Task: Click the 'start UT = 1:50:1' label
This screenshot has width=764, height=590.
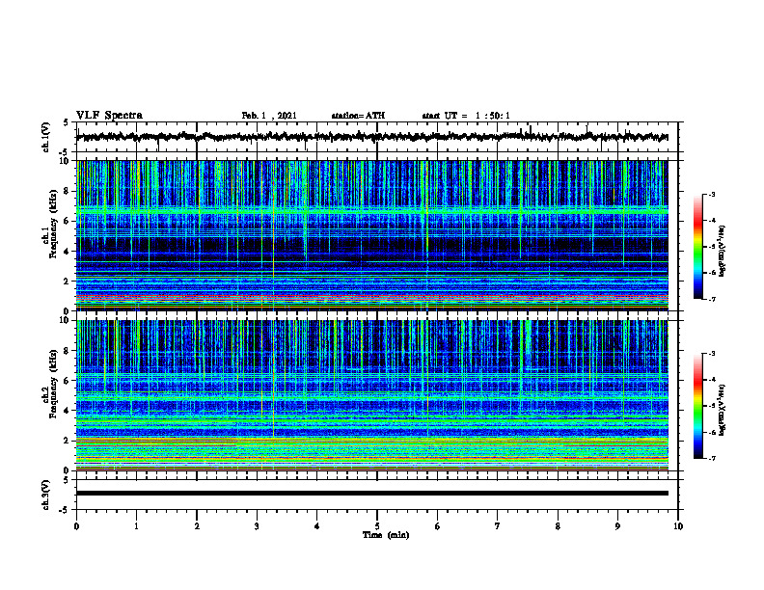Action: (466, 116)
